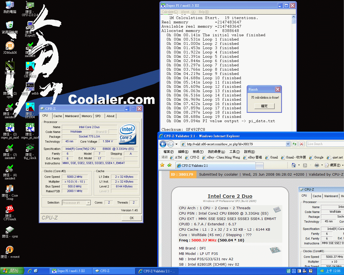This screenshot has height=275, width=344.
Task: Open the Recycle Bin desktop icon
Action: [x=10, y=28]
